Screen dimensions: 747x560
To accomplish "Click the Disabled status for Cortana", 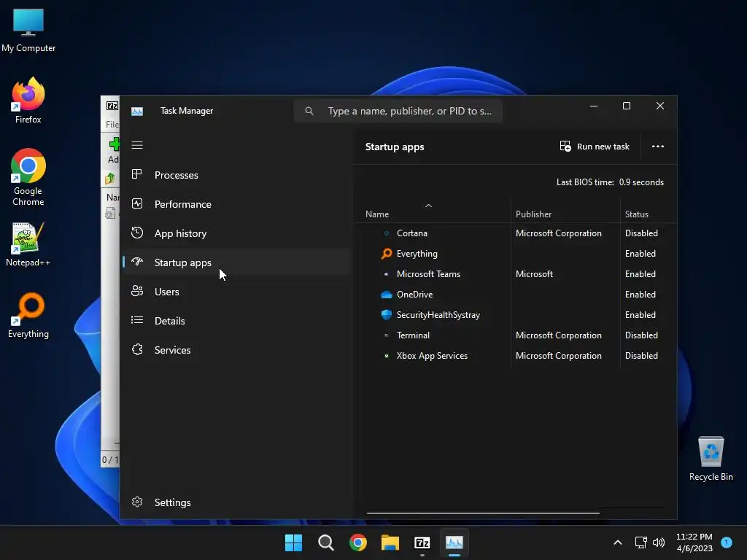I will click(x=641, y=233).
